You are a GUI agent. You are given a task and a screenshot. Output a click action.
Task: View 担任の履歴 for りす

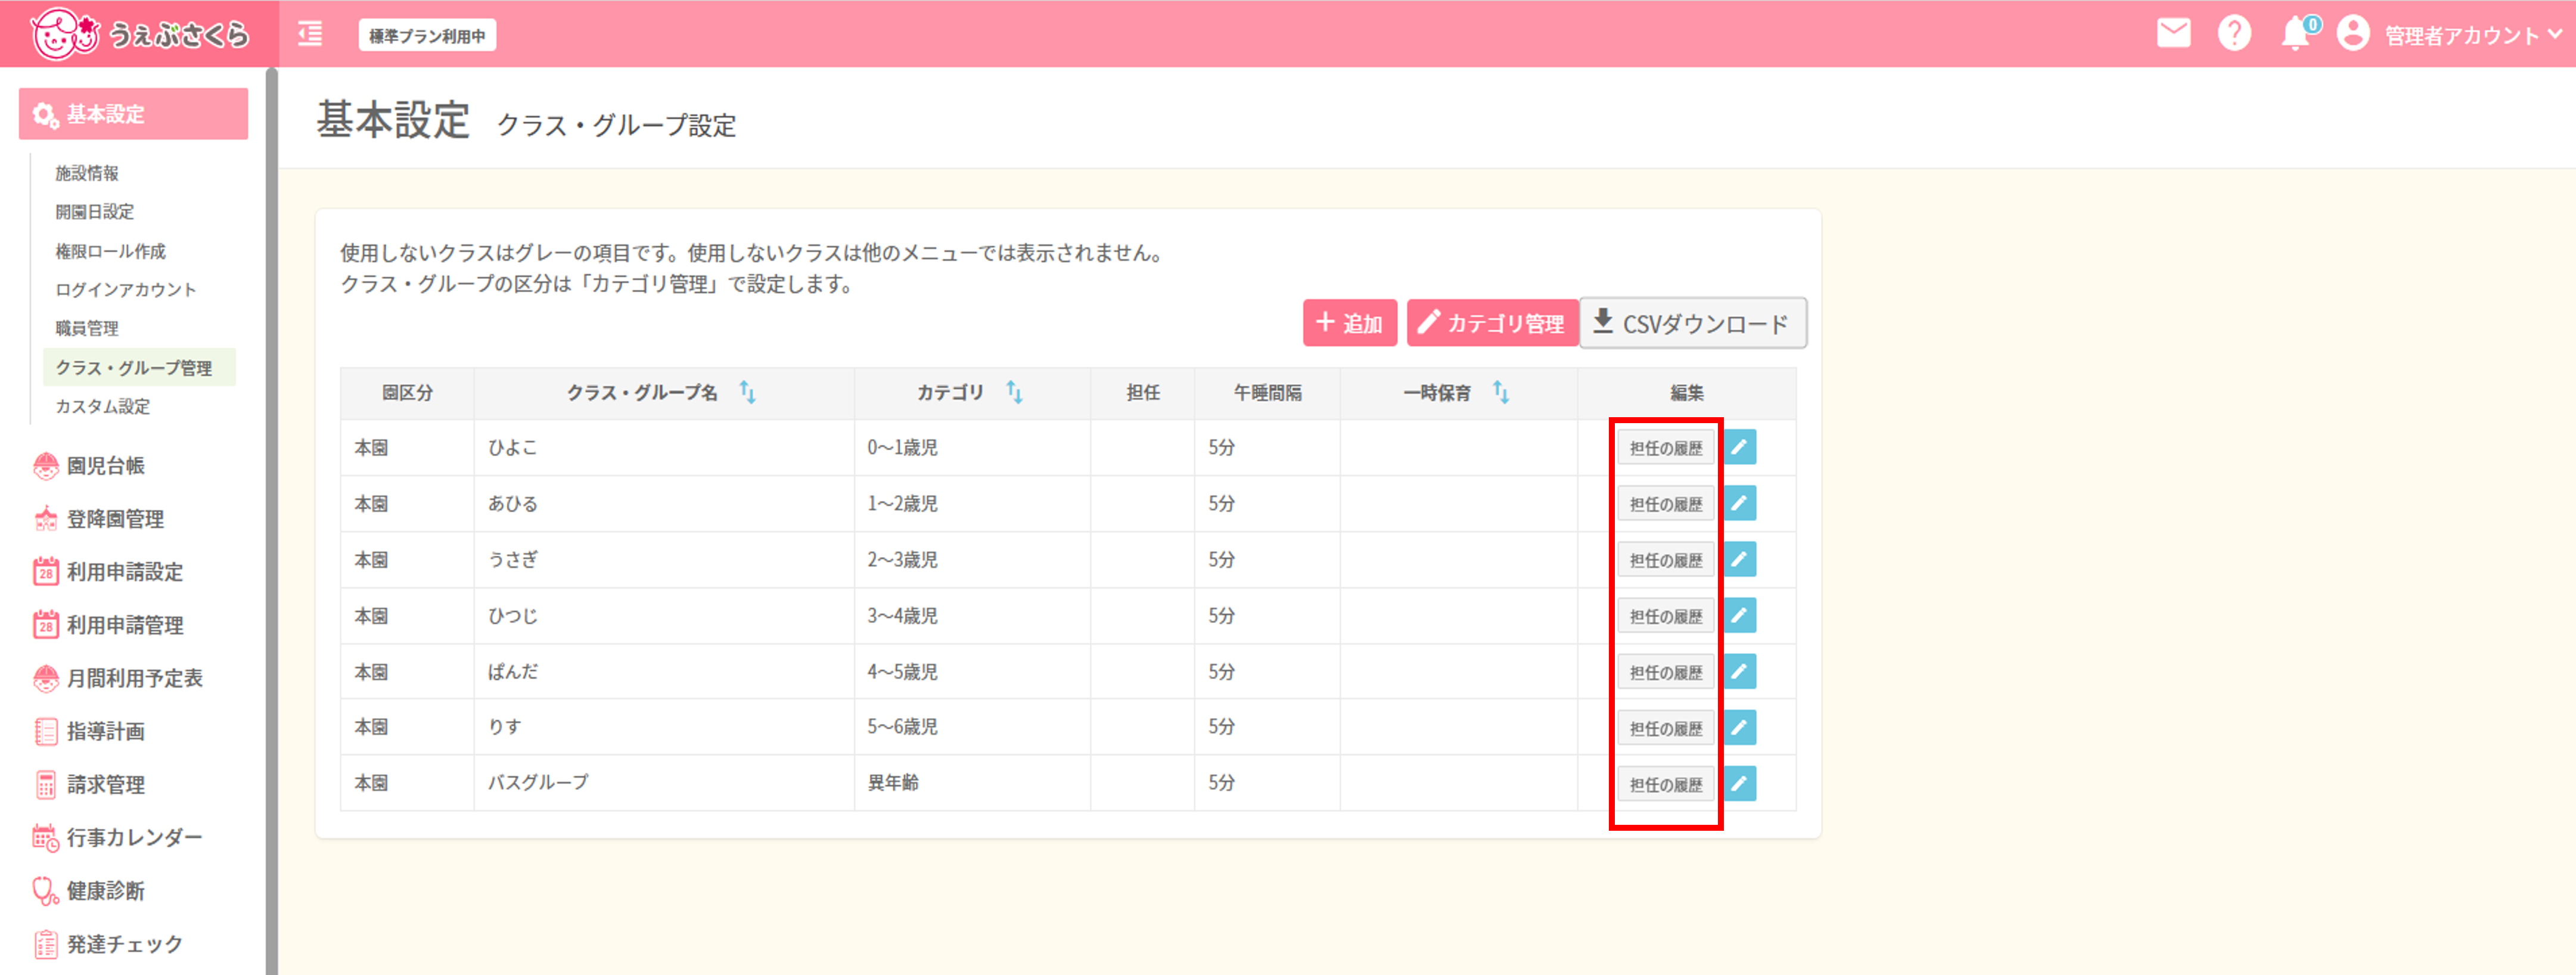pos(1665,728)
